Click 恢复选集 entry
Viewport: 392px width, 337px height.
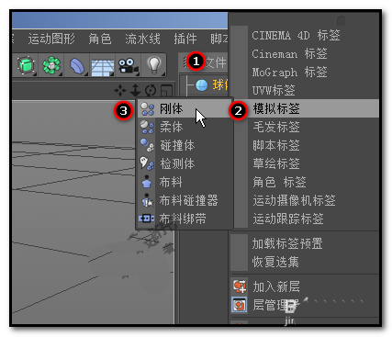(275, 262)
